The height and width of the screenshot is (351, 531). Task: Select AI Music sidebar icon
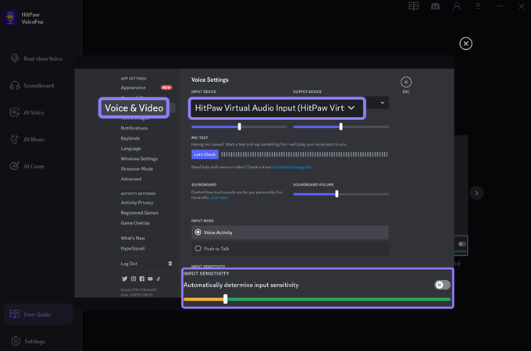point(15,139)
